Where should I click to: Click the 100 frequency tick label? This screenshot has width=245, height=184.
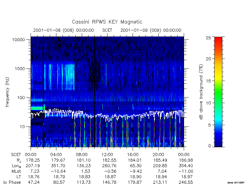21,98
